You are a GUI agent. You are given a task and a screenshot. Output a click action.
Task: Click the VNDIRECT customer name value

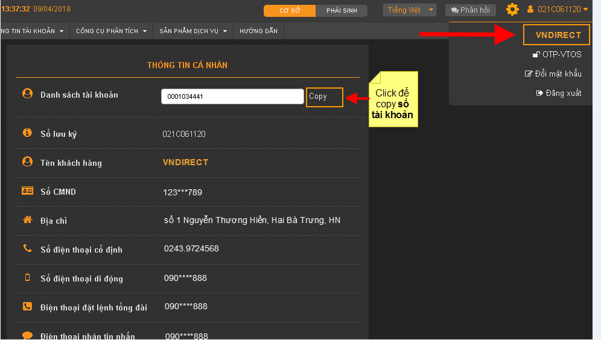click(185, 162)
